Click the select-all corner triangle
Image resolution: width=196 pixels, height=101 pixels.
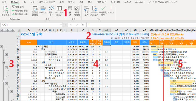pos(18,30)
